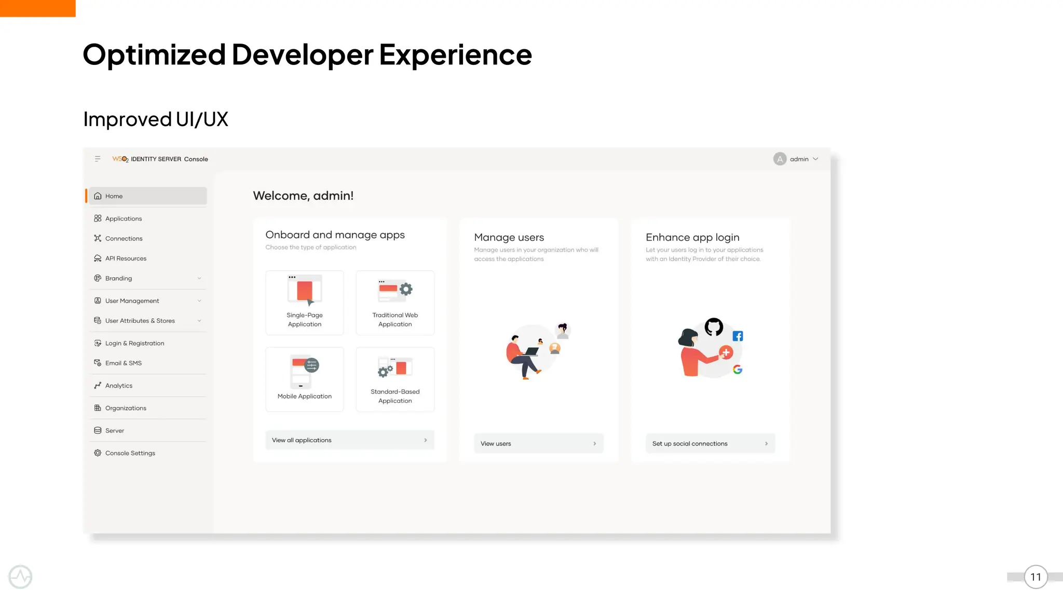Viewport: 1063px width, 598px height.
Task: Click the arrow on View users
Action: (x=595, y=444)
